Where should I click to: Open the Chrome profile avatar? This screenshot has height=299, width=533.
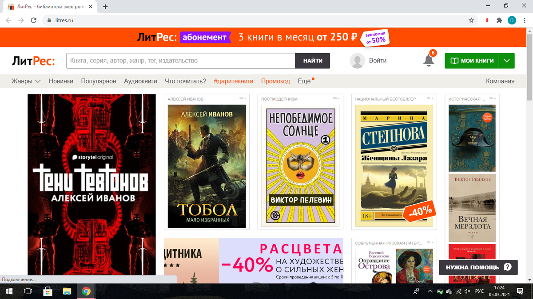[x=512, y=20]
